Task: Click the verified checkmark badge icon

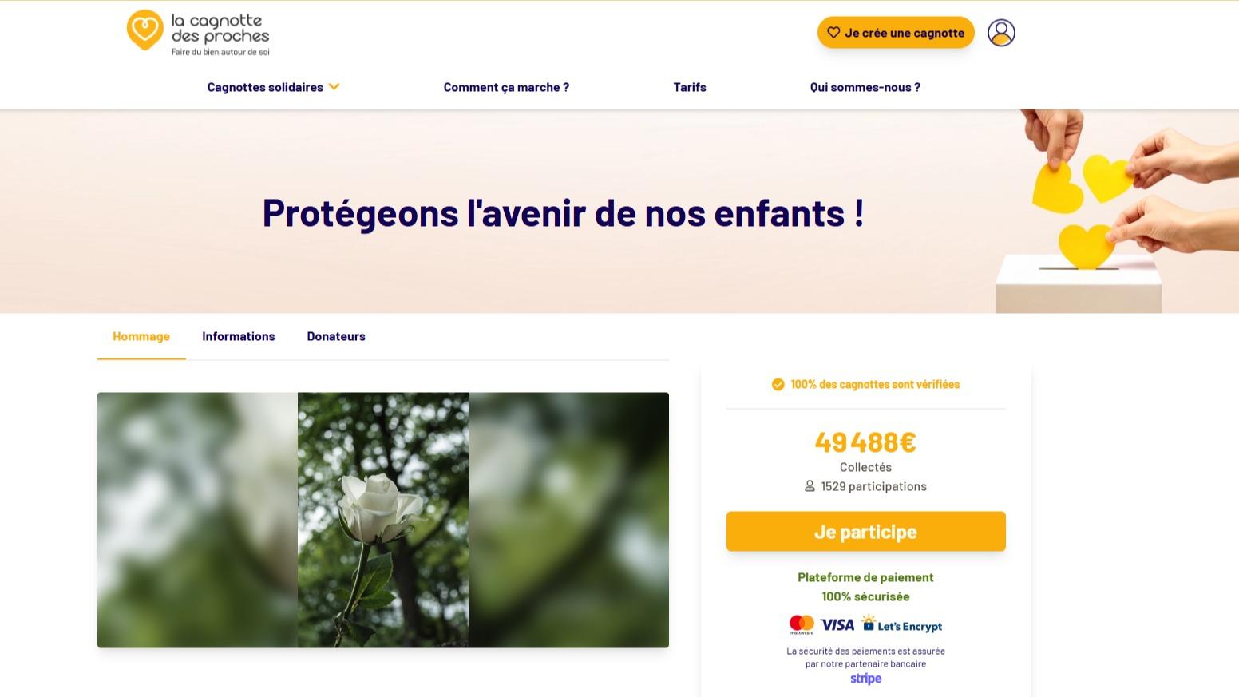Action: coord(778,385)
